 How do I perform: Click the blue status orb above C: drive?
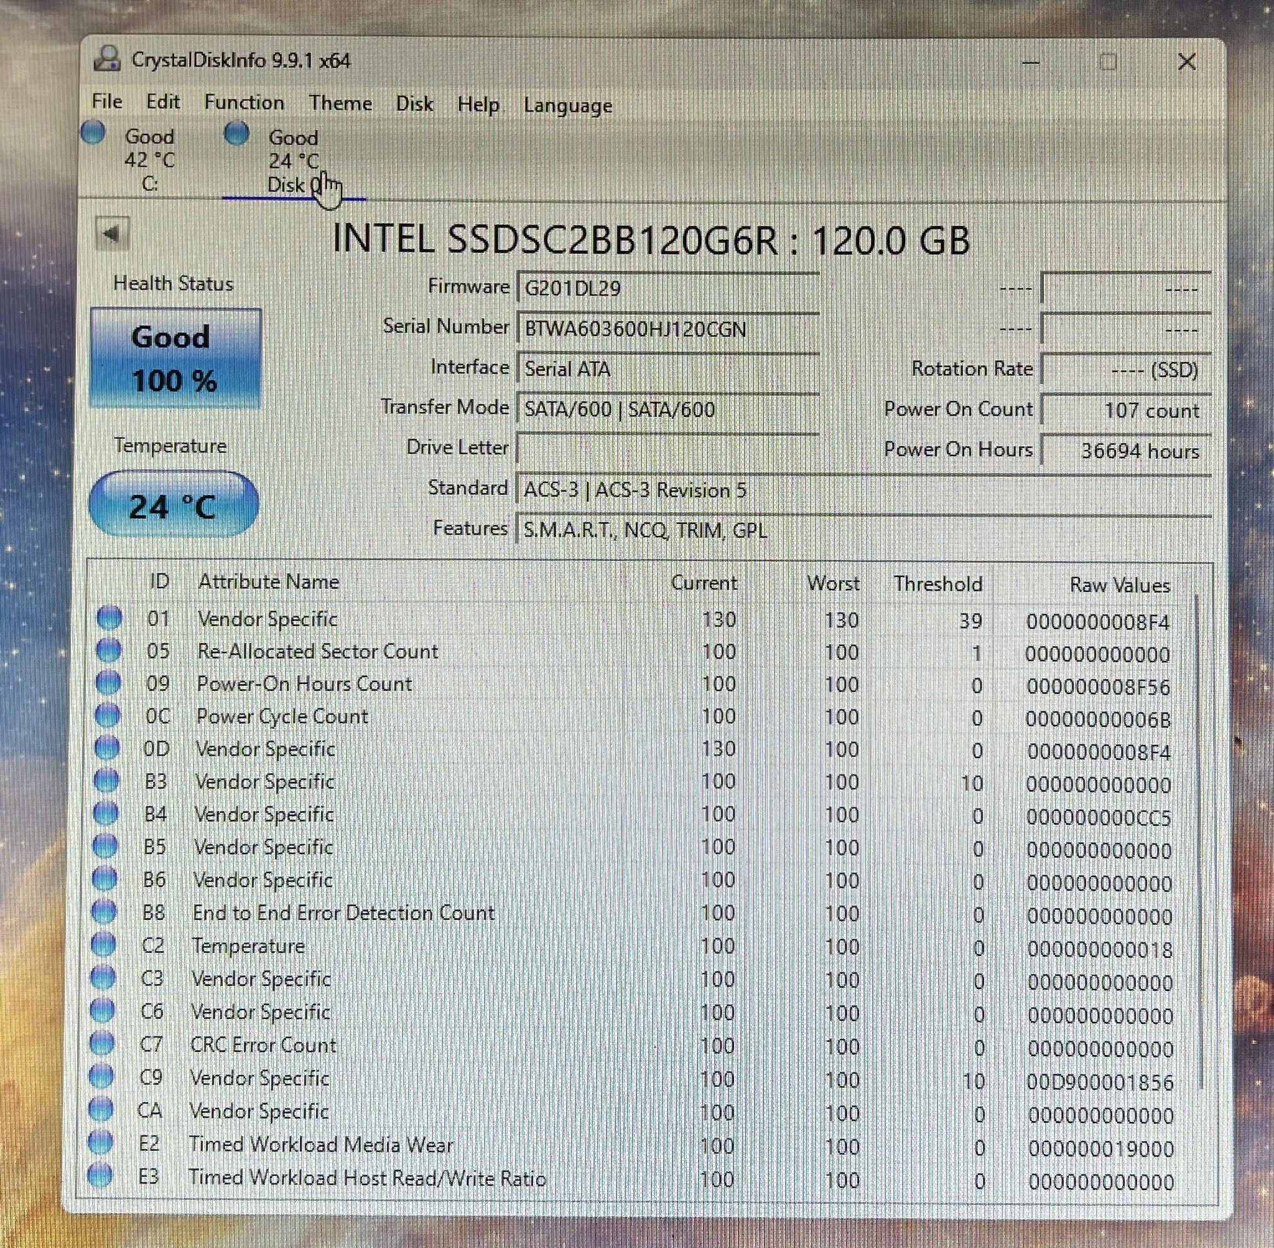click(x=93, y=132)
